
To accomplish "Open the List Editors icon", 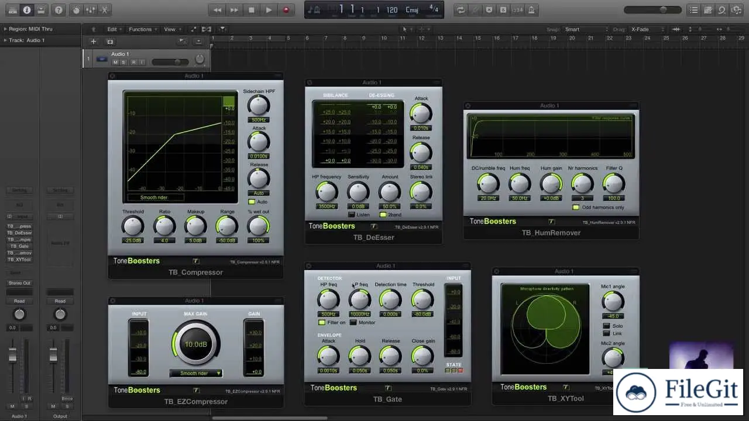I will point(694,10).
